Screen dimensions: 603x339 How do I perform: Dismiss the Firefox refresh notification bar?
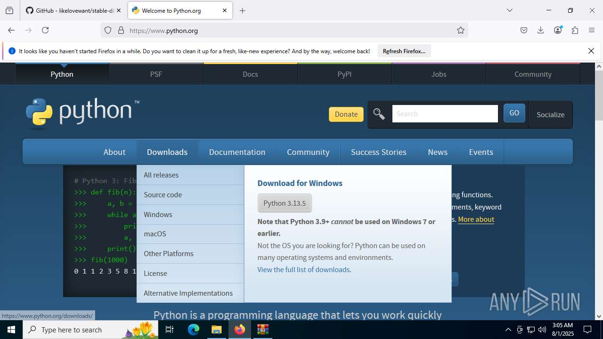tap(591, 51)
